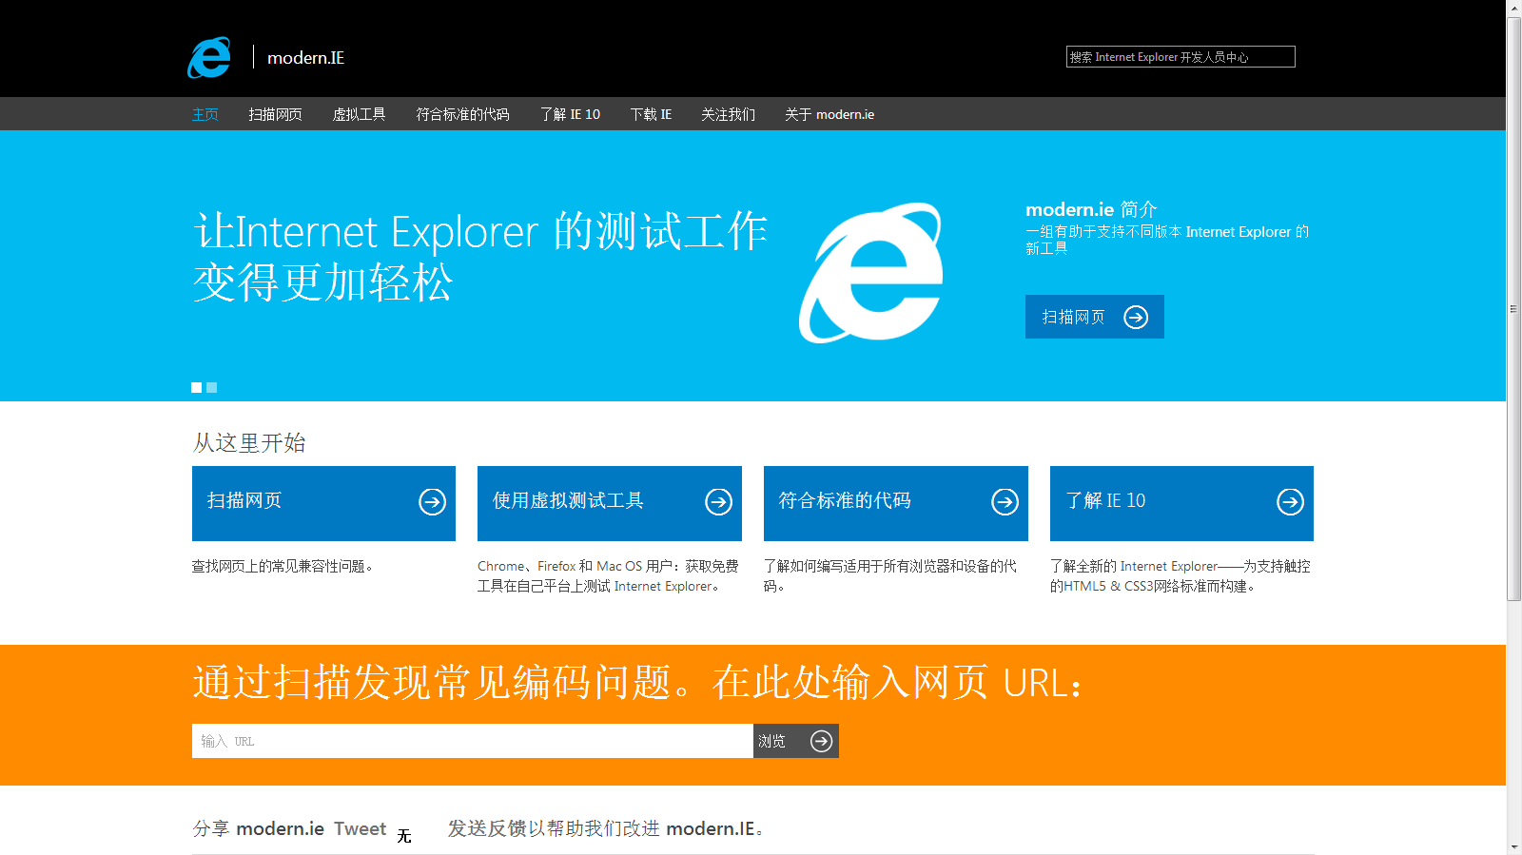1522x855 pixels.
Task: Open the 关注我们 navigation item
Action: pyautogui.click(x=728, y=114)
